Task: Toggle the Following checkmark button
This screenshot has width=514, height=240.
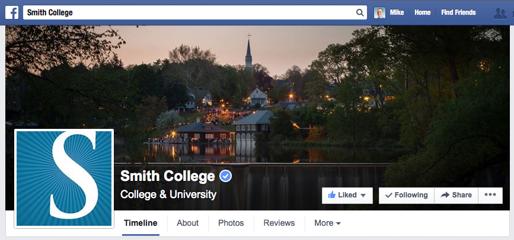Action: pos(407,195)
